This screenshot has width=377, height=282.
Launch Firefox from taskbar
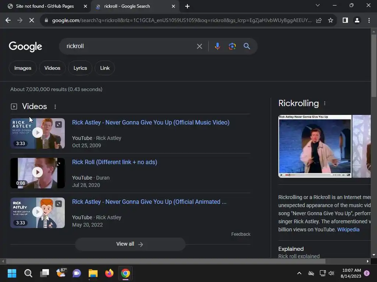point(109,273)
